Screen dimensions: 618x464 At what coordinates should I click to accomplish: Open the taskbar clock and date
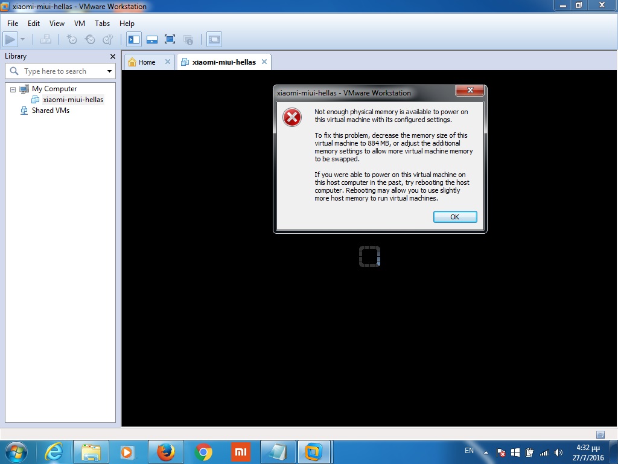pyautogui.click(x=588, y=453)
